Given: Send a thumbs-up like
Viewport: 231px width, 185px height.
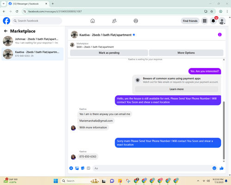Looking at the screenshot, I should (x=222, y=168).
